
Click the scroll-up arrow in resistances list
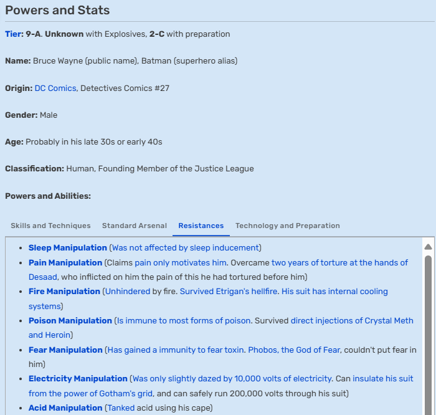point(429,246)
